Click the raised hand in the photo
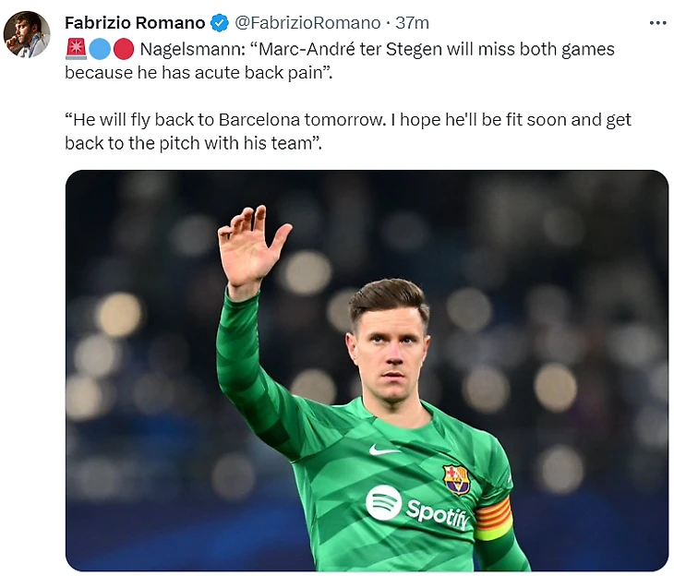 (250, 246)
